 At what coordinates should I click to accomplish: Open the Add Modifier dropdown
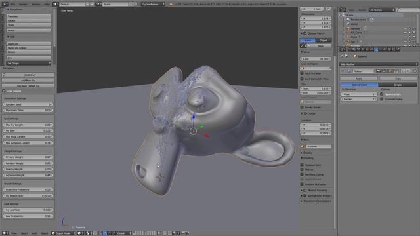379,64
